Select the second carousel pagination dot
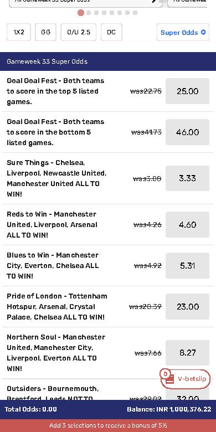The height and width of the screenshot is (432, 216). tap(89, 13)
